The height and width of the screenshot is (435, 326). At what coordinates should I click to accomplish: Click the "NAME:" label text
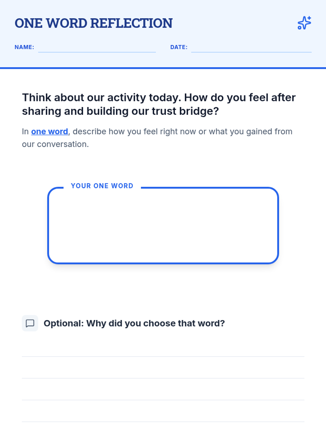(x=24, y=47)
